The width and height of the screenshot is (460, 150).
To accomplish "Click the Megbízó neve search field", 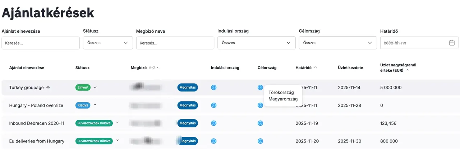I will coord(175,43).
